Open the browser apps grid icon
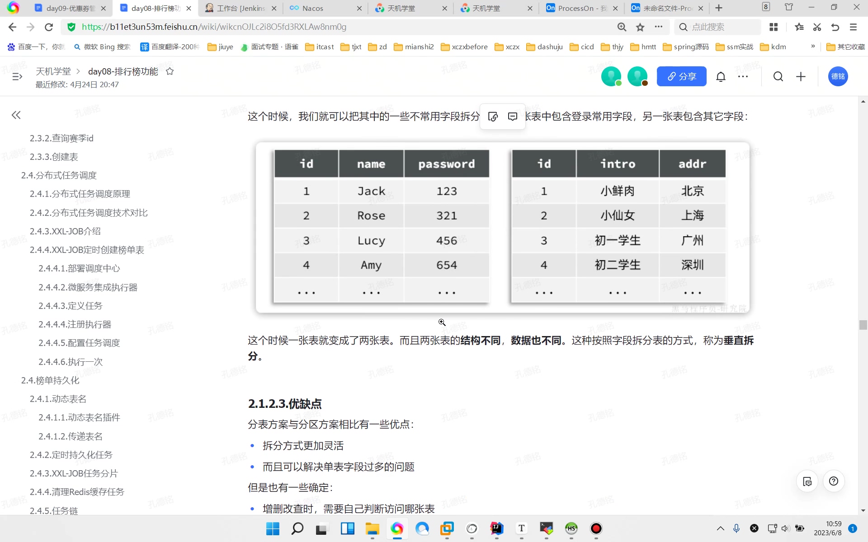This screenshot has height=542, width=868. click(774, 27)
